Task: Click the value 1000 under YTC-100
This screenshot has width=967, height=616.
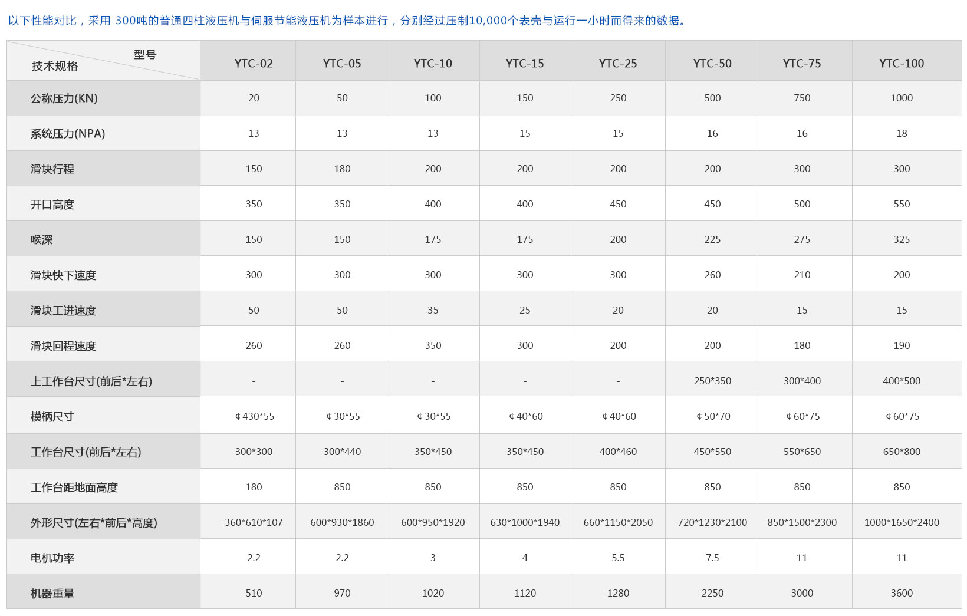Action: tap(901, 98)
